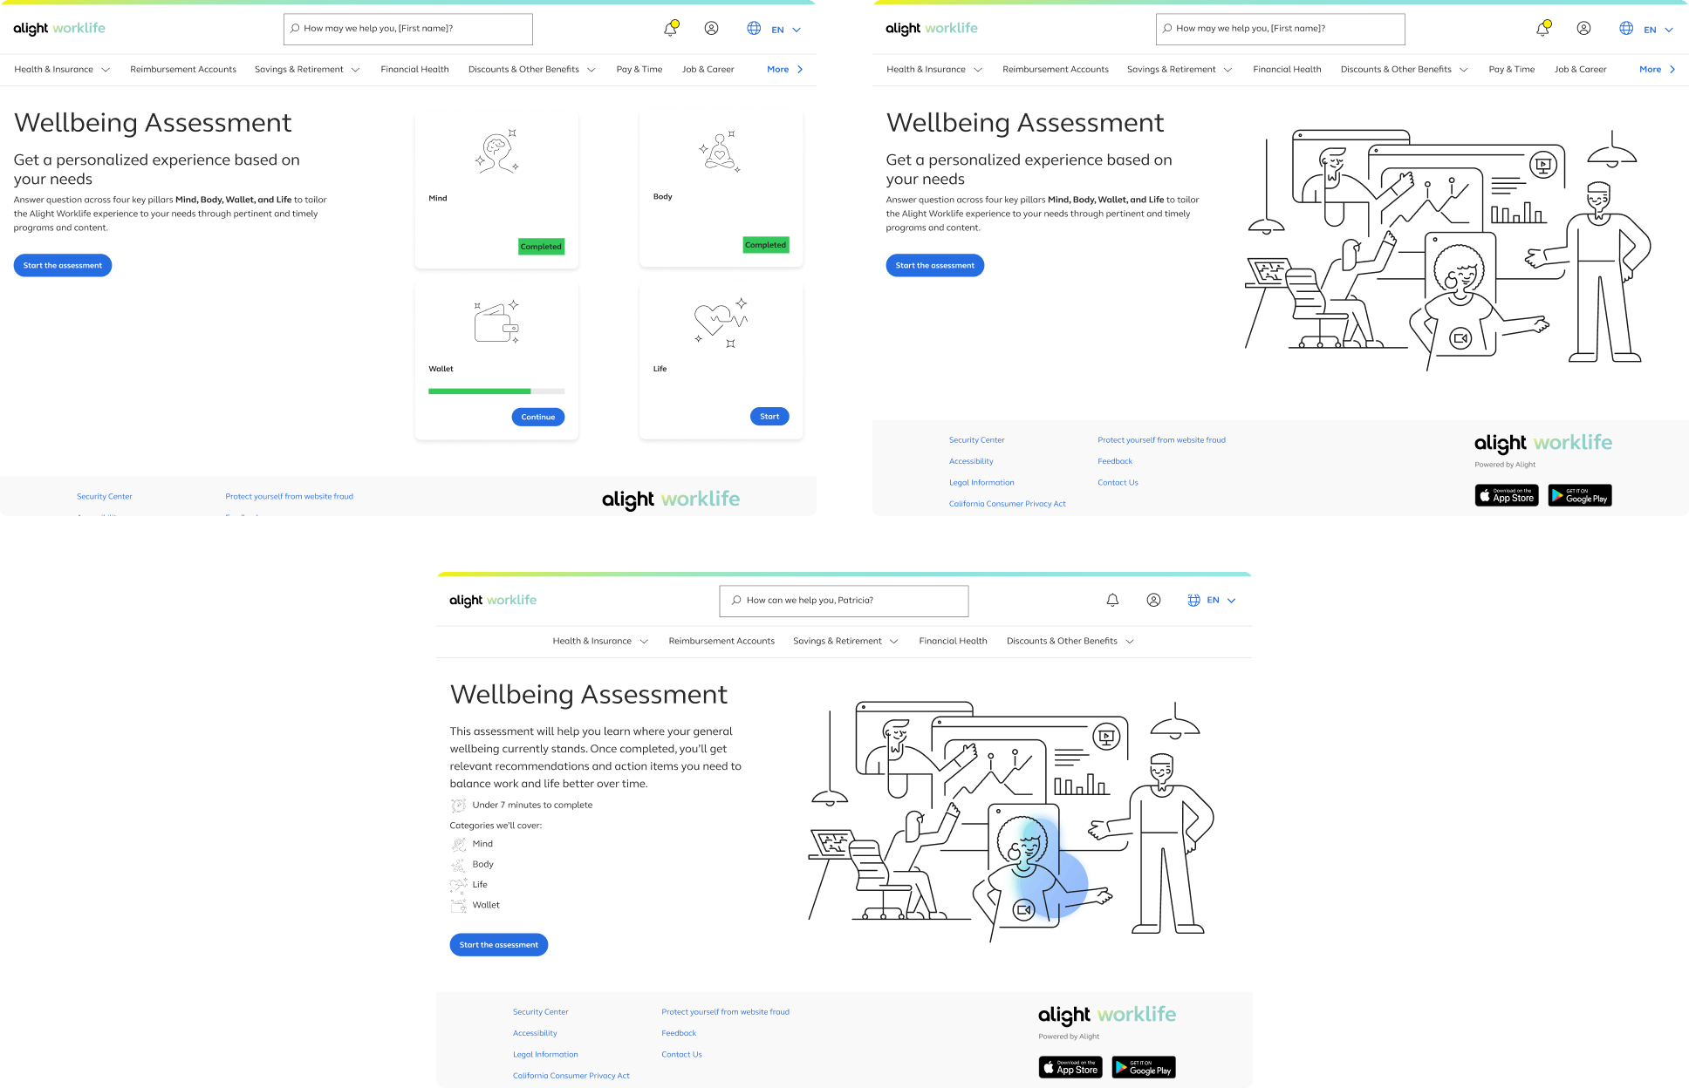Click the Continue Wallet assessment button

[x=538, y=416]
